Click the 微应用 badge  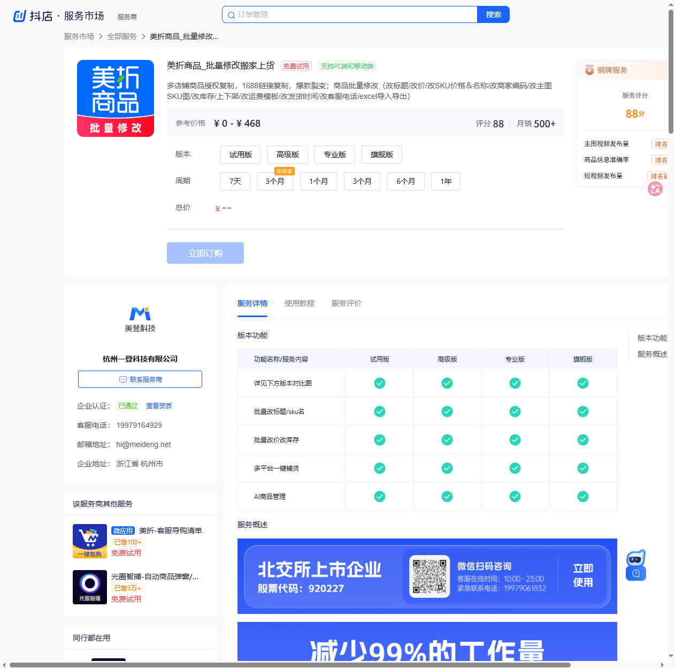[123, 530]
